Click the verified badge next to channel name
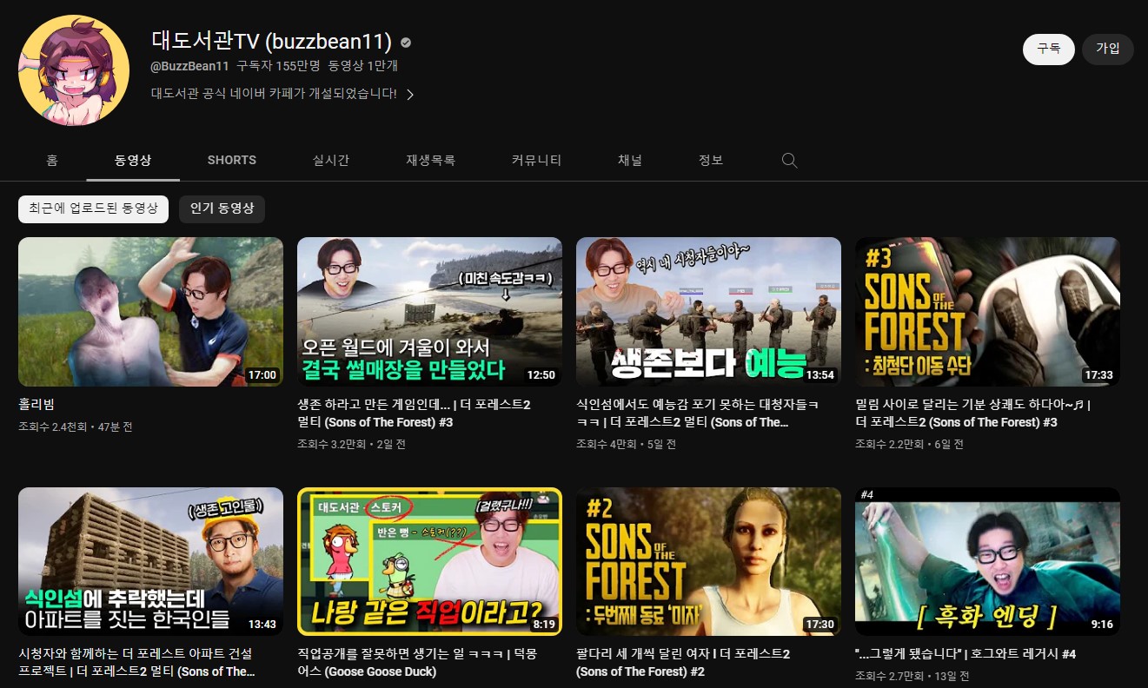The image size is (1148, 688). pos(406,42)
